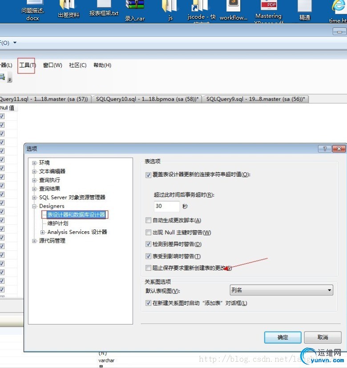The height and width of the screenshot is (368, 347).
Task: Open the js folder on desktop
Action: [x=170, y=10]
